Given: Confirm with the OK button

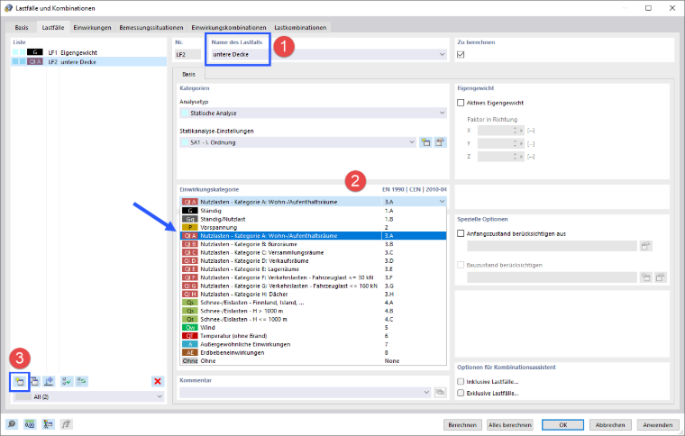Looking at the screenshot, I should (x=562, y=424).
